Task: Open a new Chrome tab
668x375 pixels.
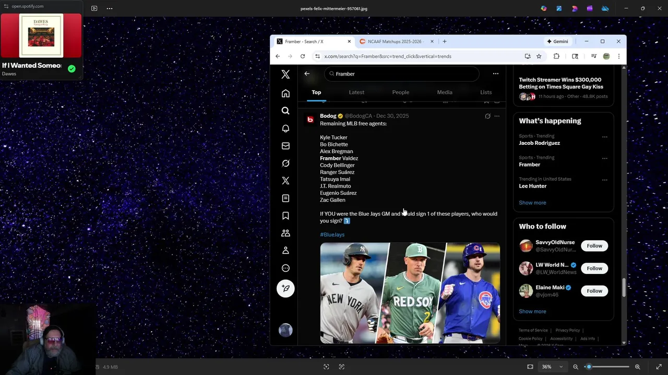Action: tap(445, 42)
